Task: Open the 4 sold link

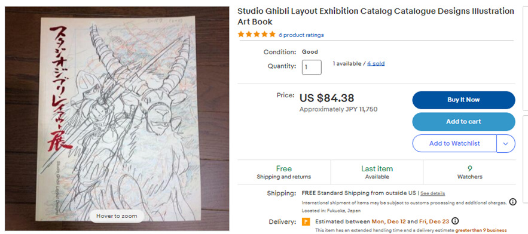Action: [x=376, y=63]
